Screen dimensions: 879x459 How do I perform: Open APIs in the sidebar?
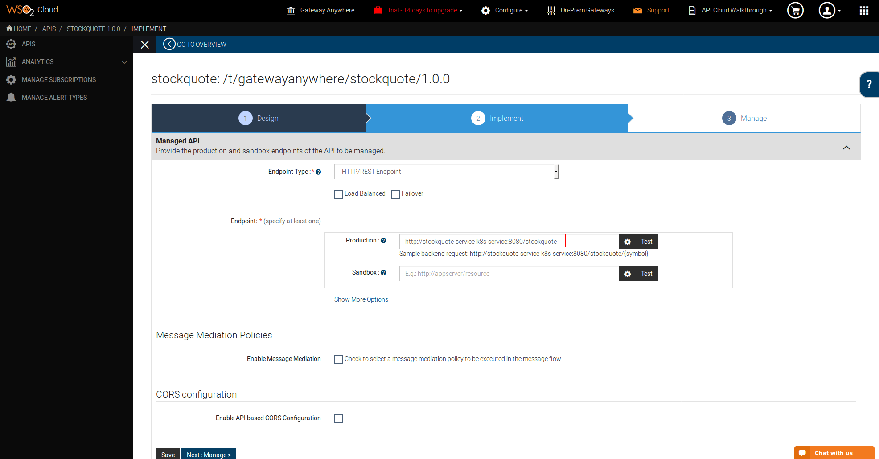[66, 44]
